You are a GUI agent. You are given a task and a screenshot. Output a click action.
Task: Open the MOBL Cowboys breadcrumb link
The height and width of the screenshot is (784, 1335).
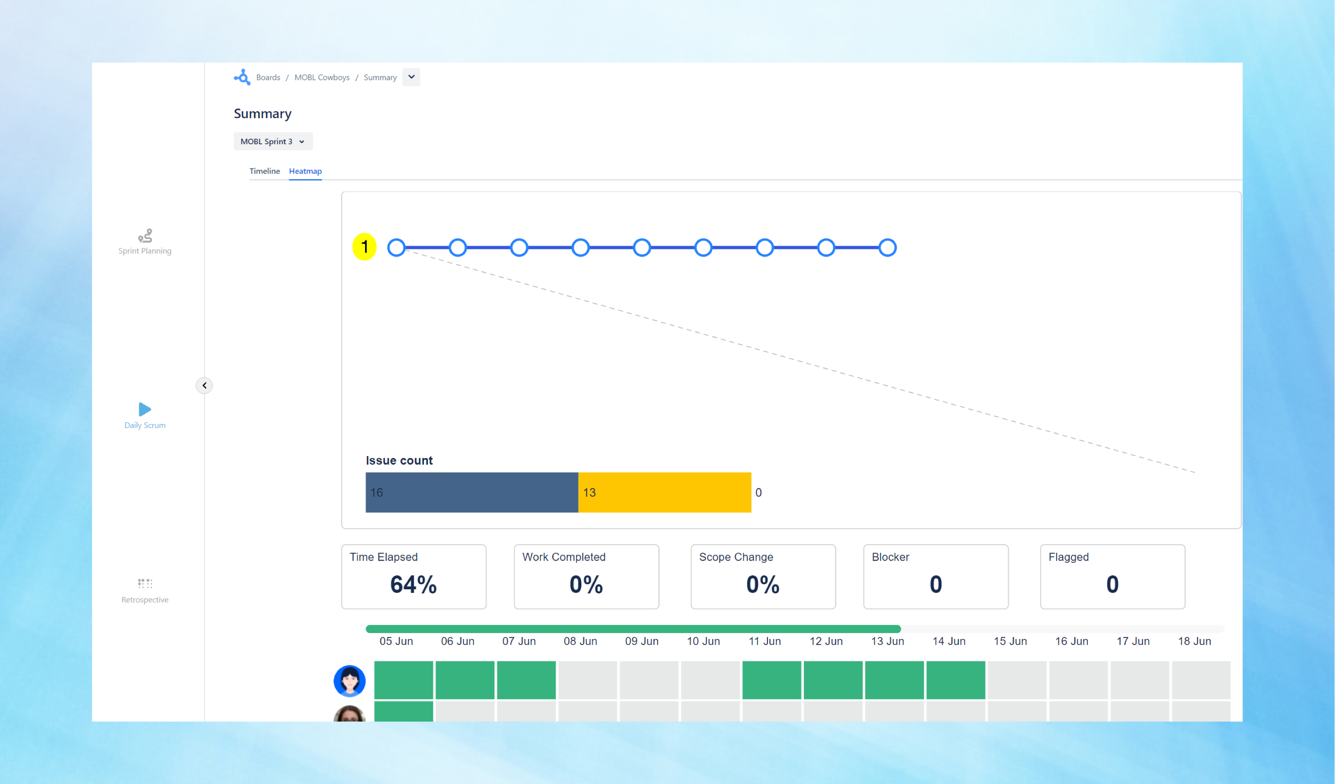click(x=322, y=78)
